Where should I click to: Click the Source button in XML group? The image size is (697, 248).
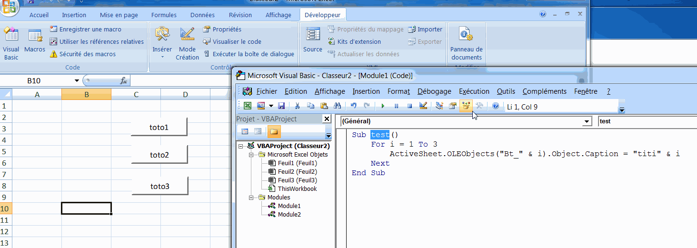click(313, 40)
